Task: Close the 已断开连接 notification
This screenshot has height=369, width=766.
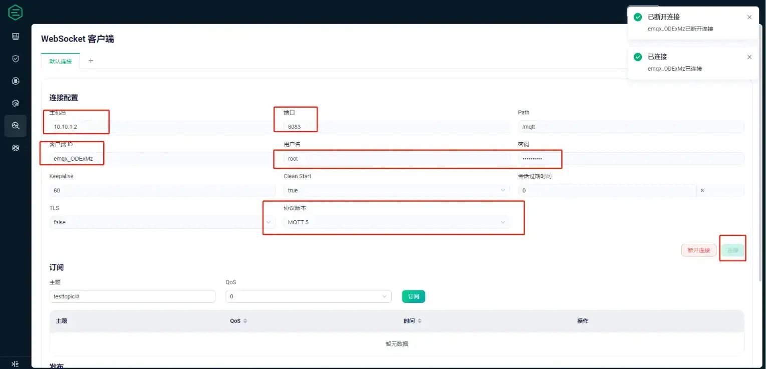Action: pyautogui.click(x=749, y=17)
